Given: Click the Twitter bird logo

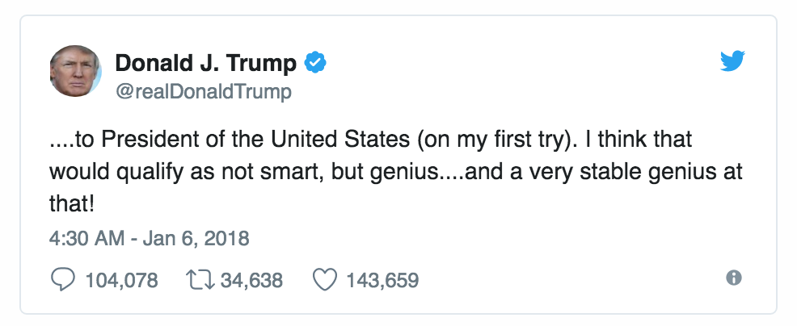Looking at the screenshot, I should (732, 61).
